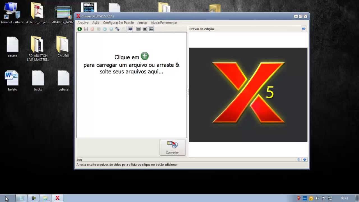Click the Action Center flag tray icon
This screenshot has height=202, width=359.
[x=323, y=198]
